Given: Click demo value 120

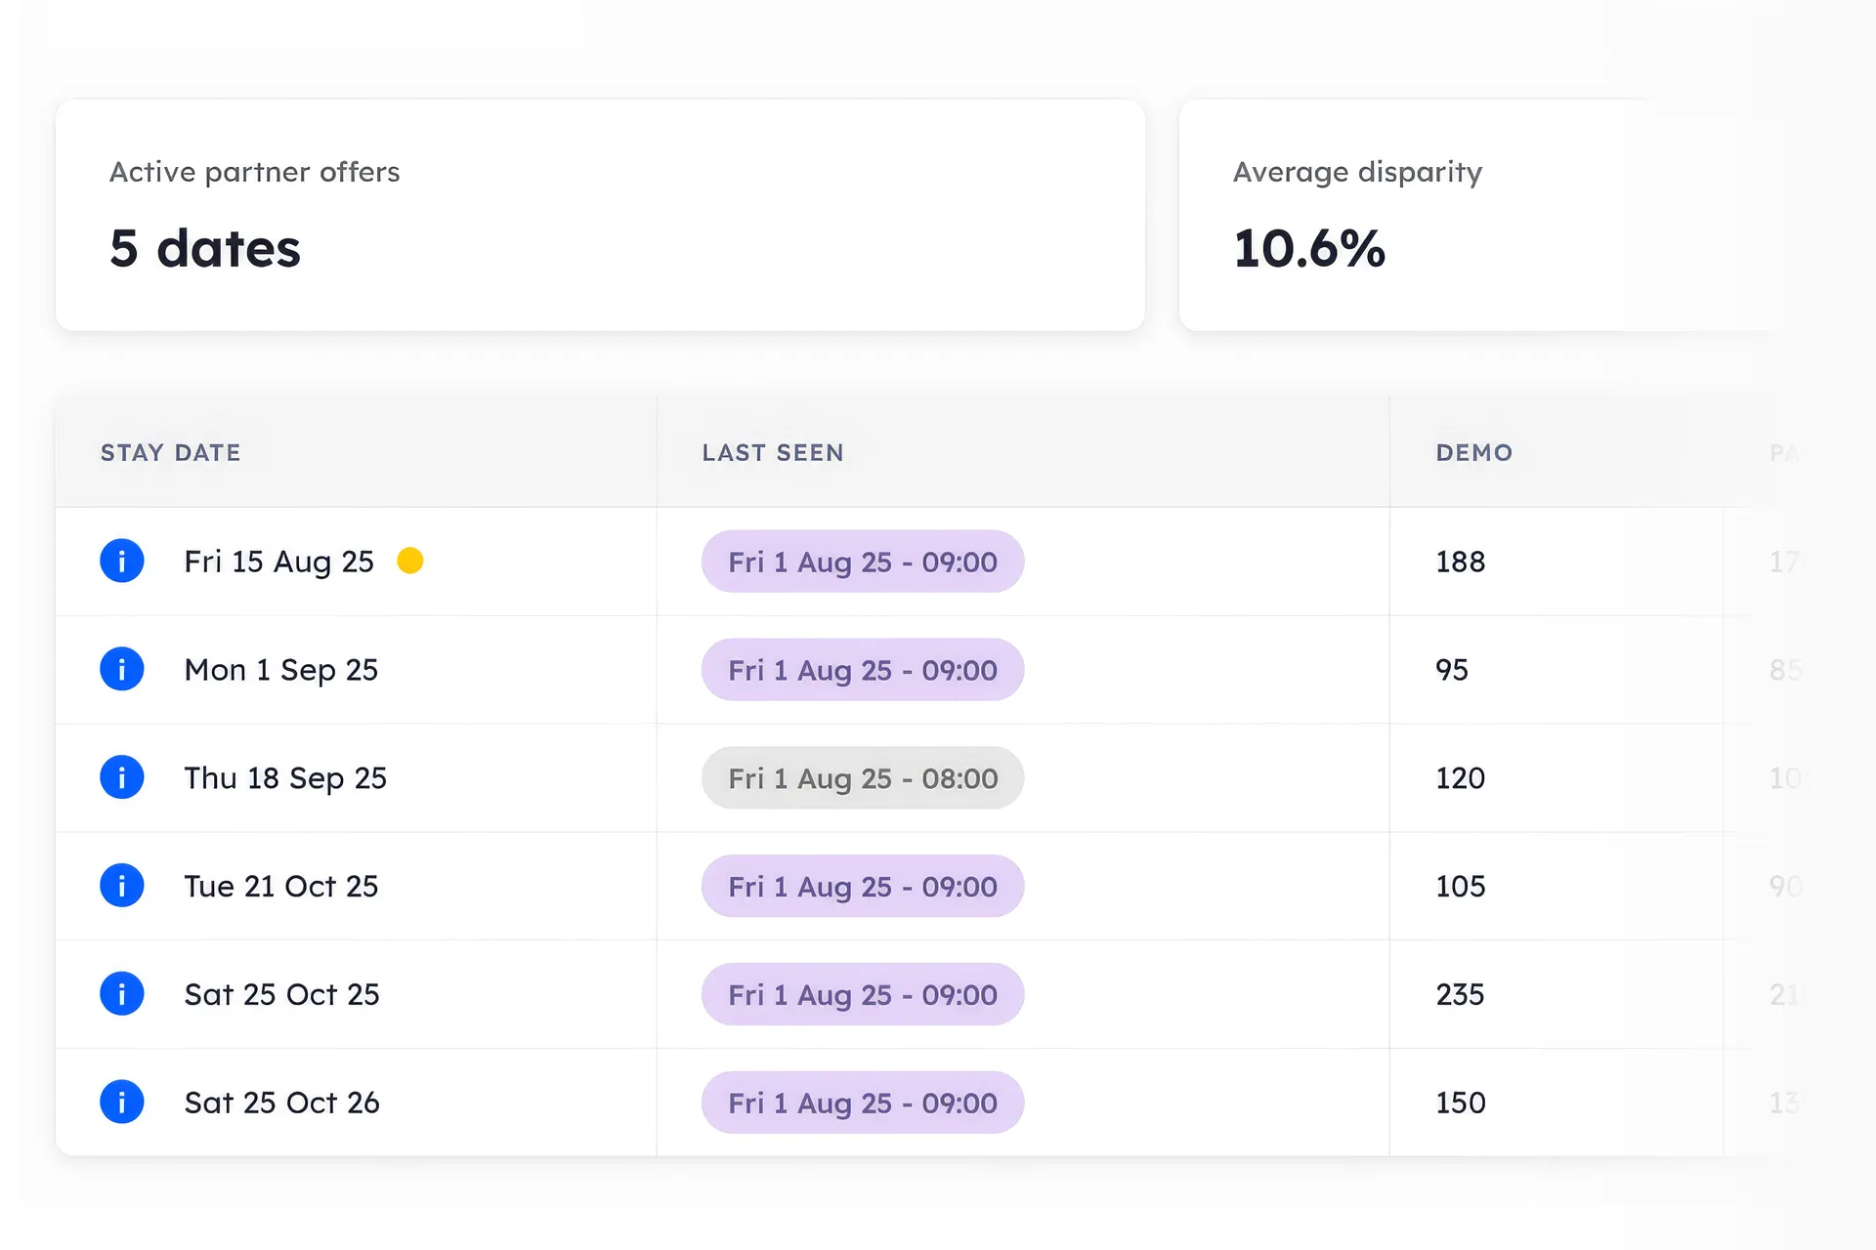Looking at the screenshot, I should tap(1461, 778).
